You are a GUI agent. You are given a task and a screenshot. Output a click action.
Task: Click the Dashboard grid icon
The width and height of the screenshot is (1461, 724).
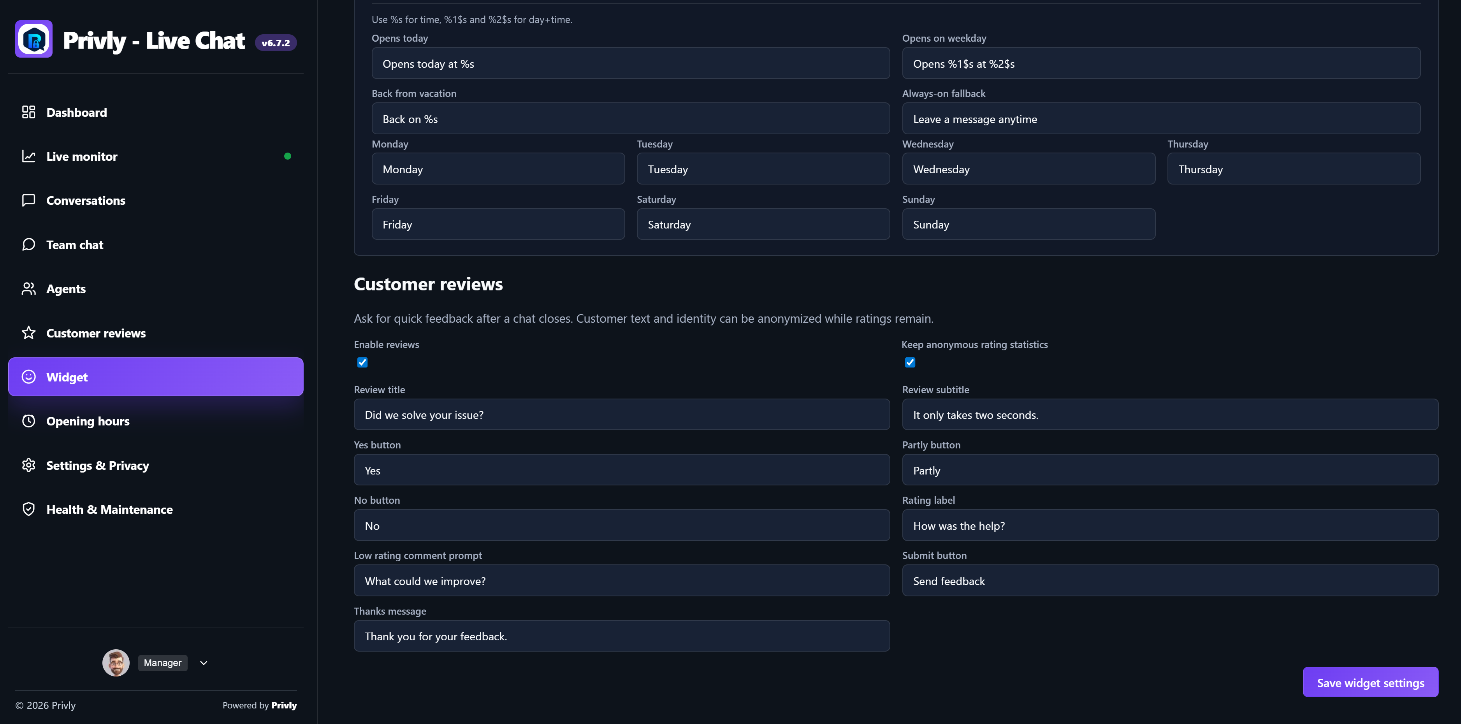(x=28, y=112)
